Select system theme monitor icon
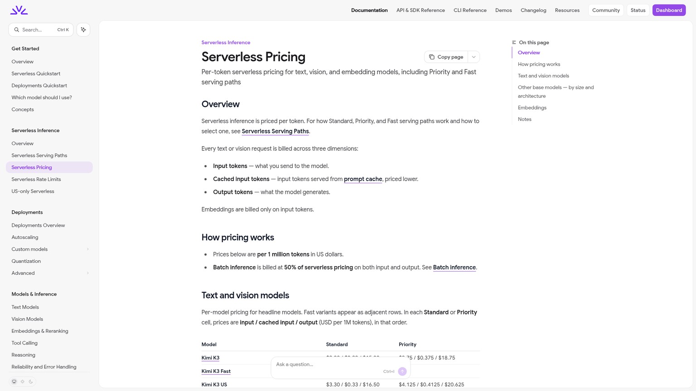 point(14,381)
